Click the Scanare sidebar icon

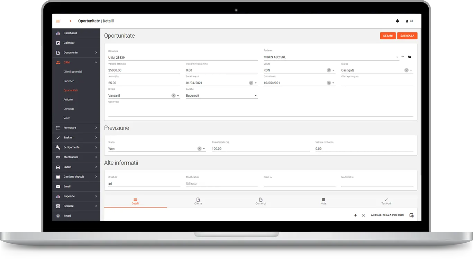click(58, 206)
